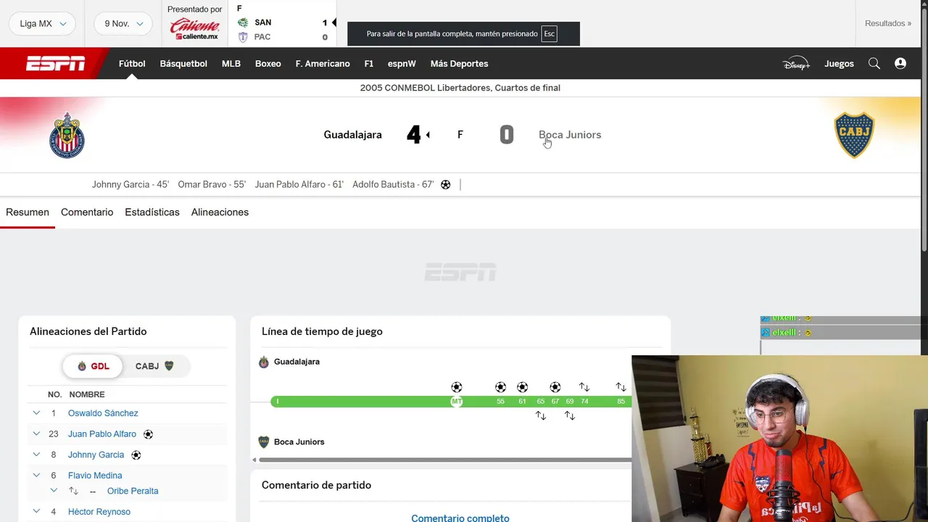Click the Boca Juniors crest in the timeline
This screenshot has height=522, width=928.
pos(264,442)
